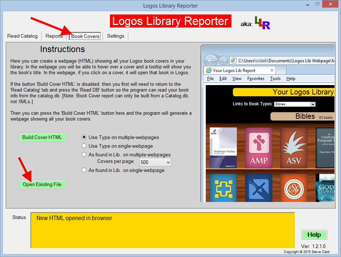341x257 pixels.
Task: Click the yellow Status message box
Action: pyautogui.click(x=163, y=230)
